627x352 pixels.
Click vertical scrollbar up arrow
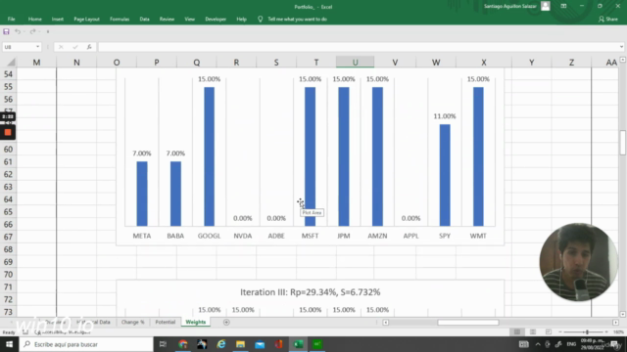coord(623,60)
